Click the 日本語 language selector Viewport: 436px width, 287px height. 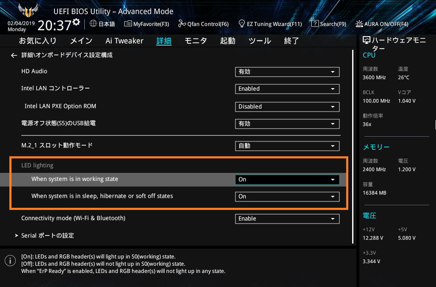(107, 24)
